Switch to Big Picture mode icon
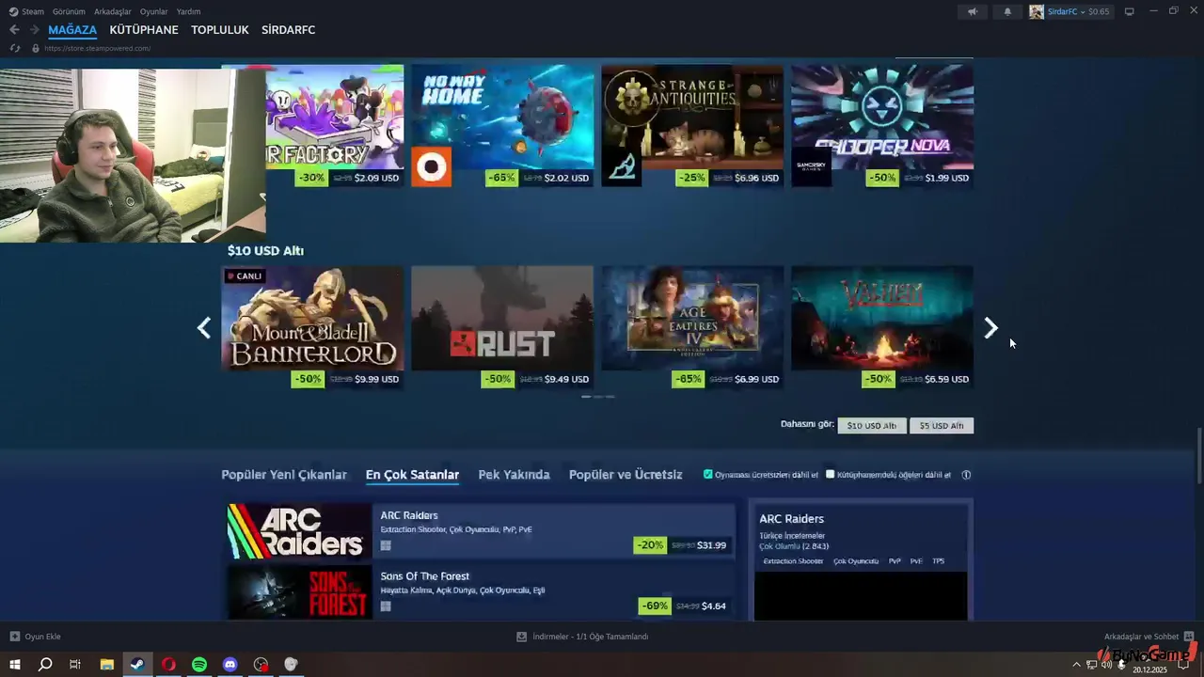The image size is (1204, 677). [x=1130, y=11]
